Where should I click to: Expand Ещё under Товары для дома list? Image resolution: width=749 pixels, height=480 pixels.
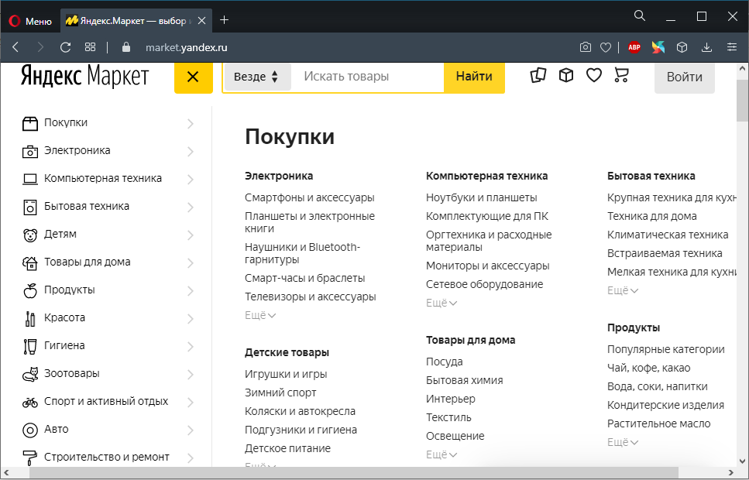441,454
